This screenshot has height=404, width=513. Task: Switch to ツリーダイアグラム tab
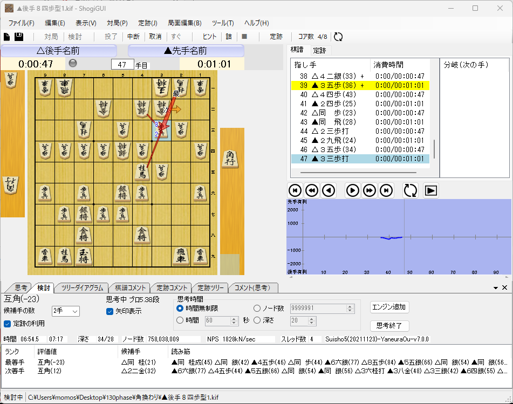coord(82,288)
